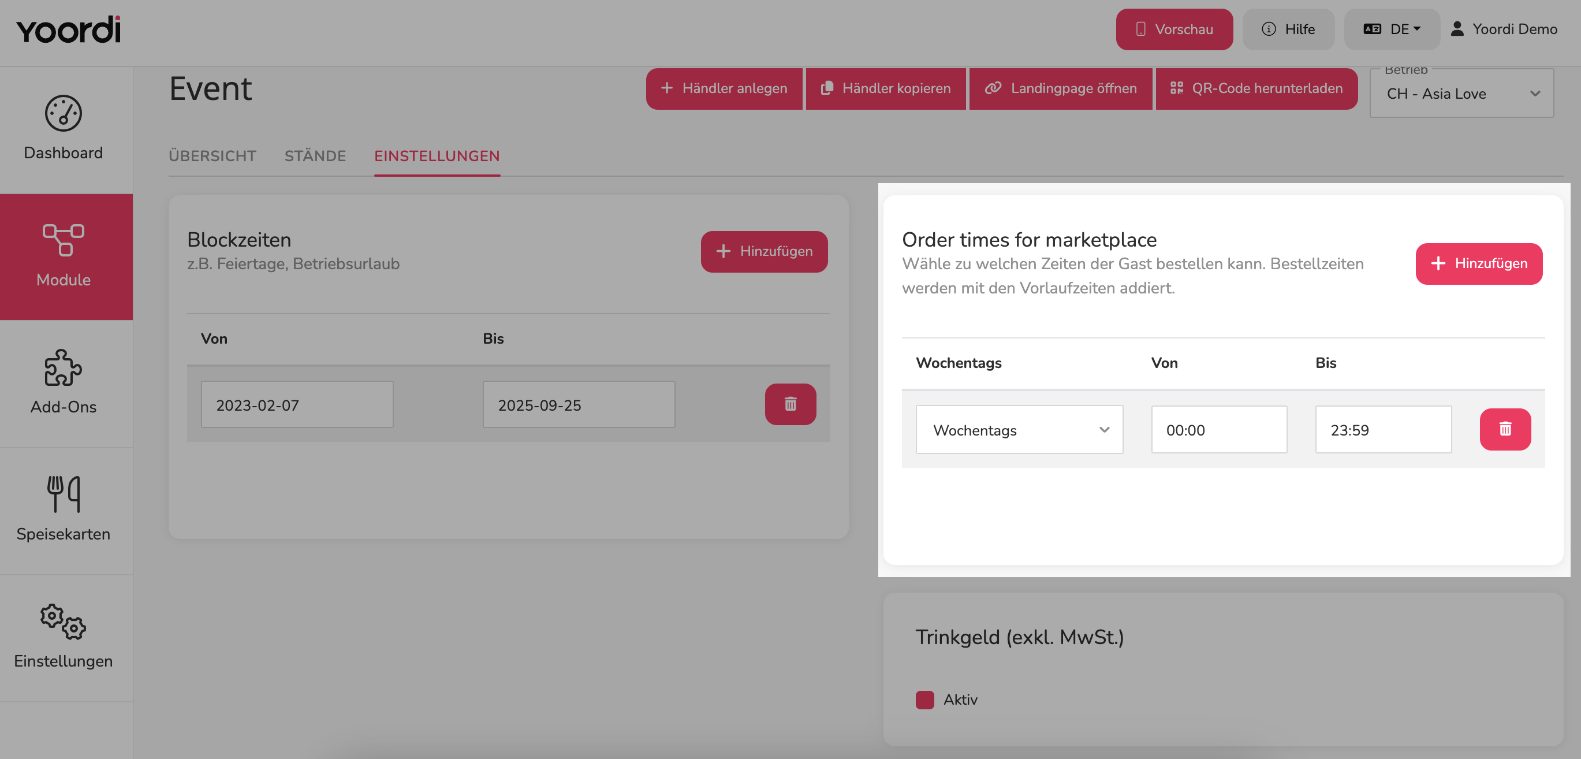Image resolution: width=1581 pixels, height=759 pixels.
Task: Click Händler anlegen button
Action: [724, 88]
